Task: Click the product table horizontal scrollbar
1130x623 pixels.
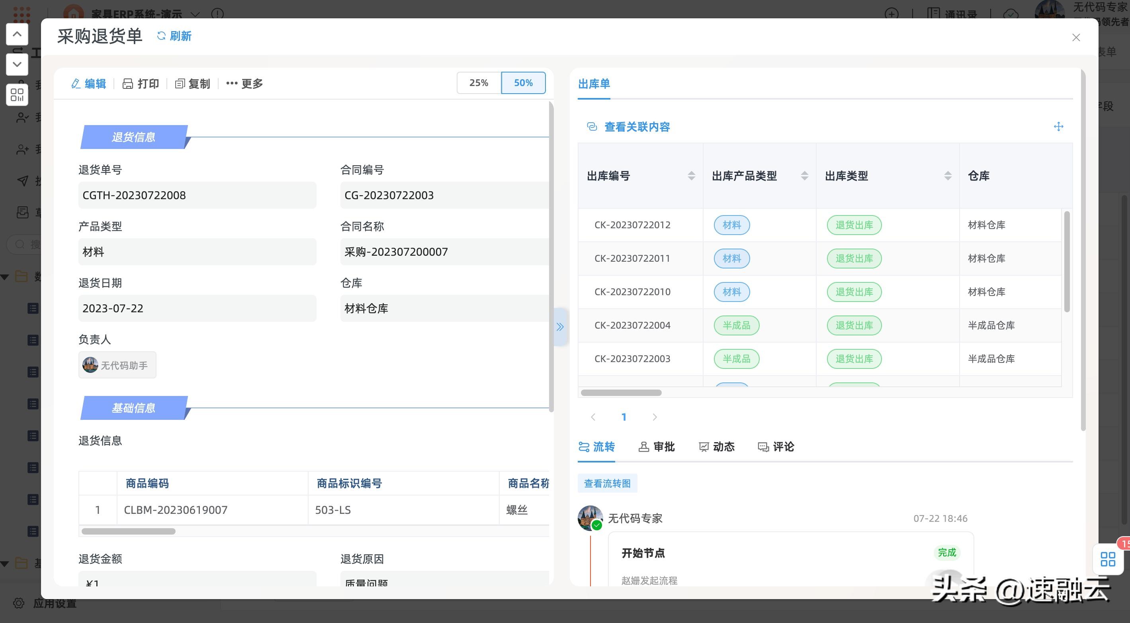Action: coord(129,531)
